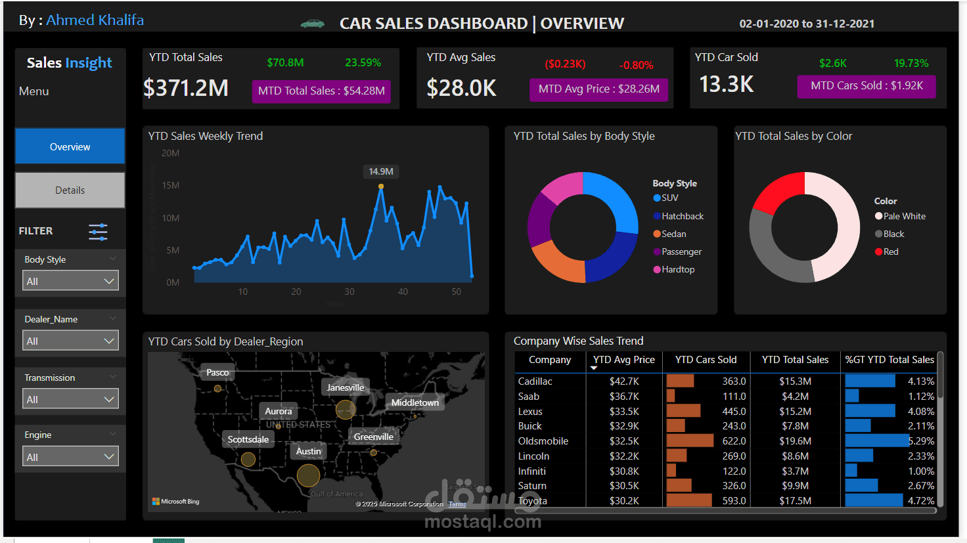Click the Aurora map label
This screenshot has width=967, height=543.
click(x=278, y=411)
